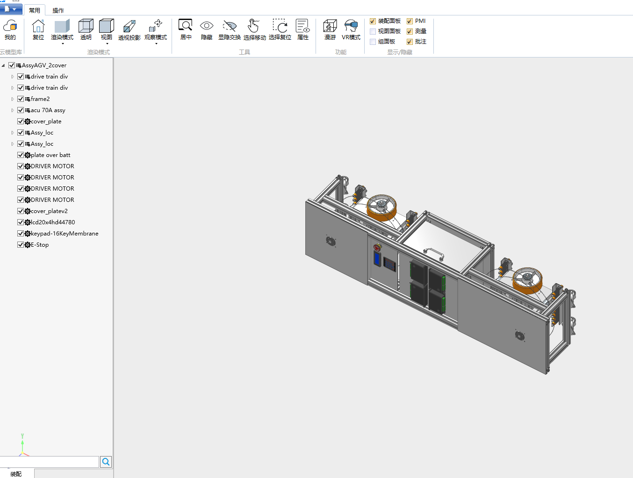Viewport: 633px width, 478px height.
Task: Select the E-Stop item in the tree
Action: pyautogui.click(x=40, y=245)
